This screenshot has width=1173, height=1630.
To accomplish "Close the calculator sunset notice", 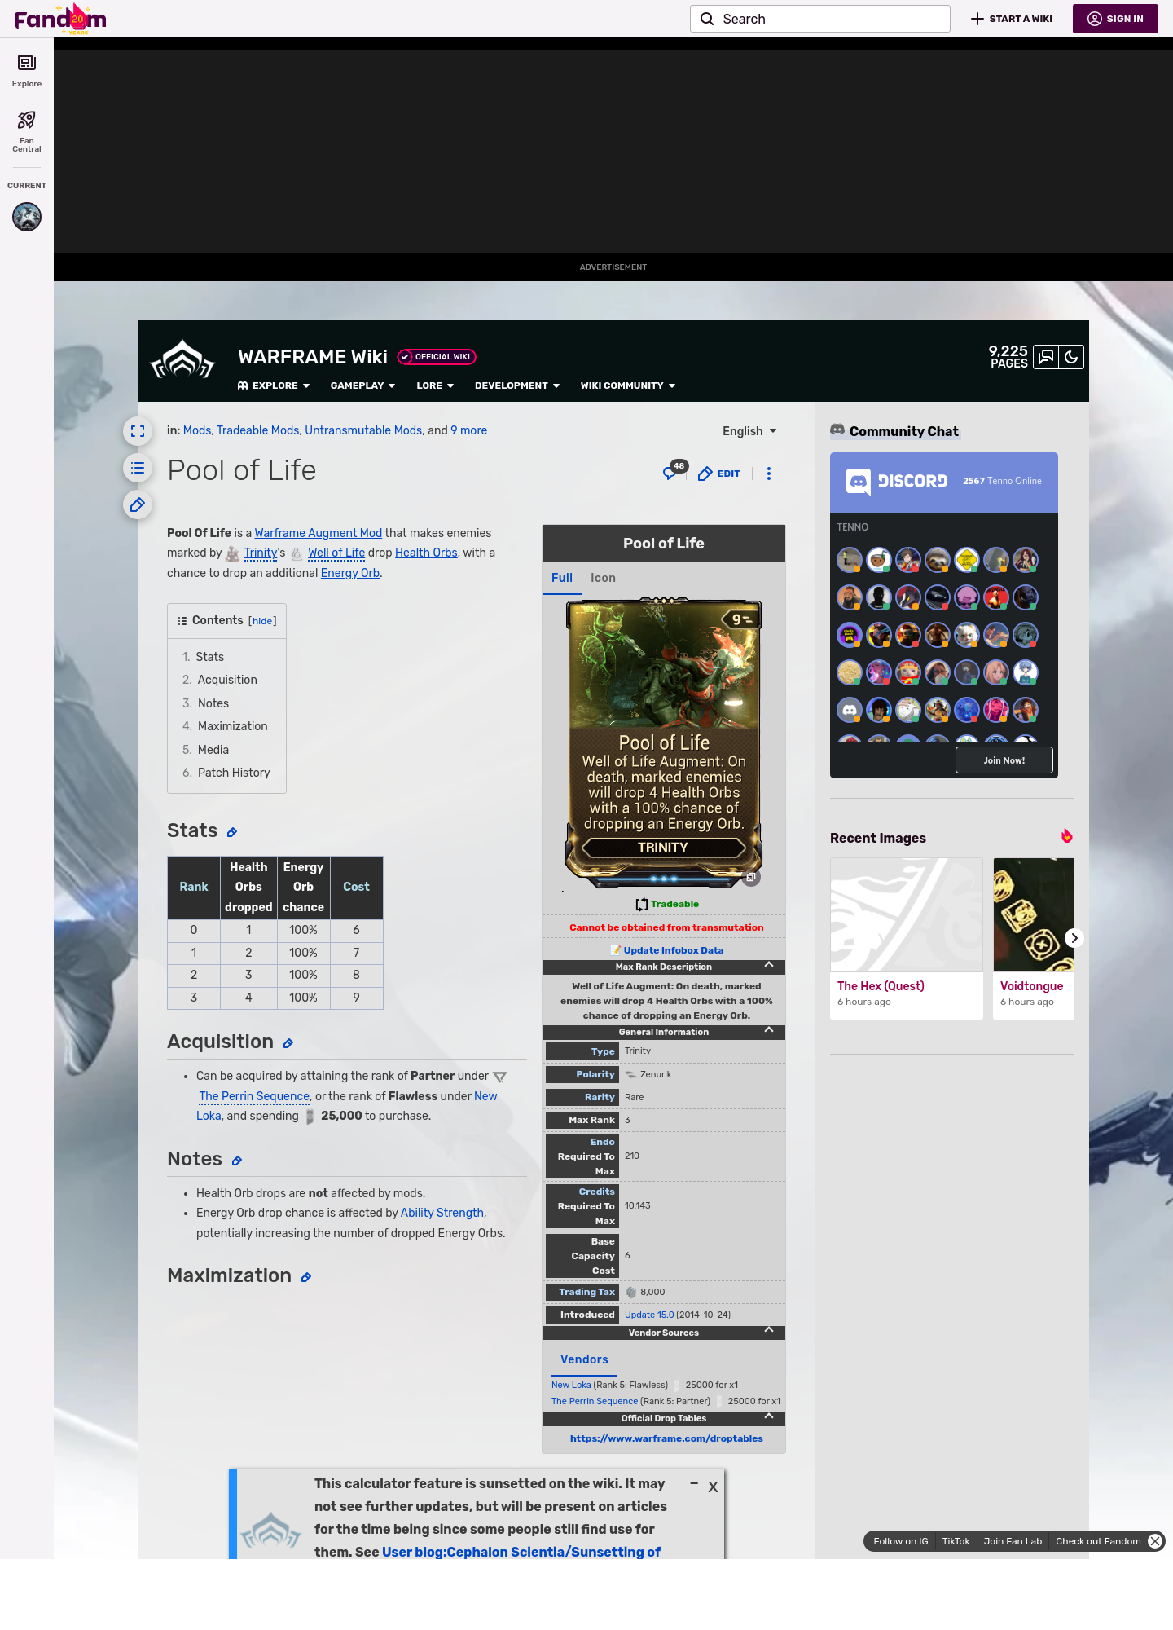I will [x=713, y=1487].
